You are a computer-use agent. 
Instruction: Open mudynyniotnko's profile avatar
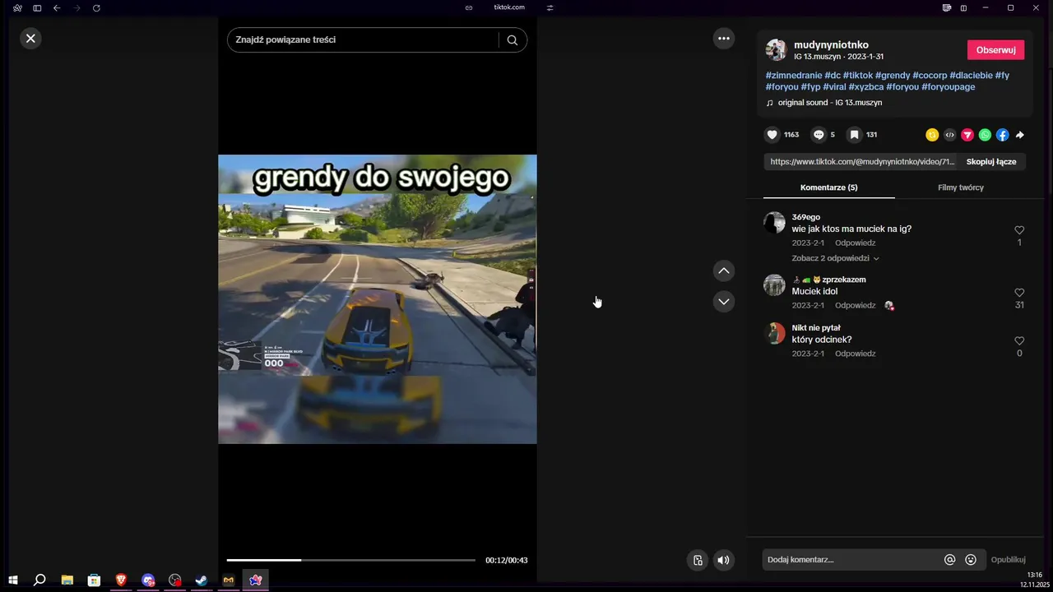coord(777,50)
